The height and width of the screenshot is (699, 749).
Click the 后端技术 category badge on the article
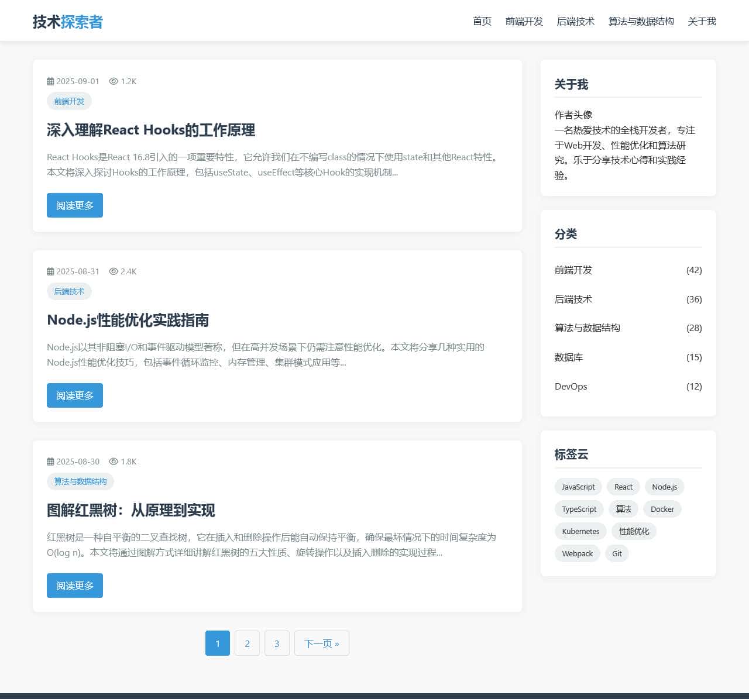69,291
